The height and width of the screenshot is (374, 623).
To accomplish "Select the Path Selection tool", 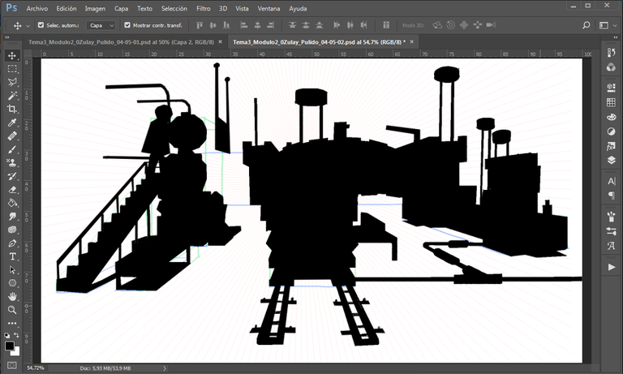I will (12, 270).
